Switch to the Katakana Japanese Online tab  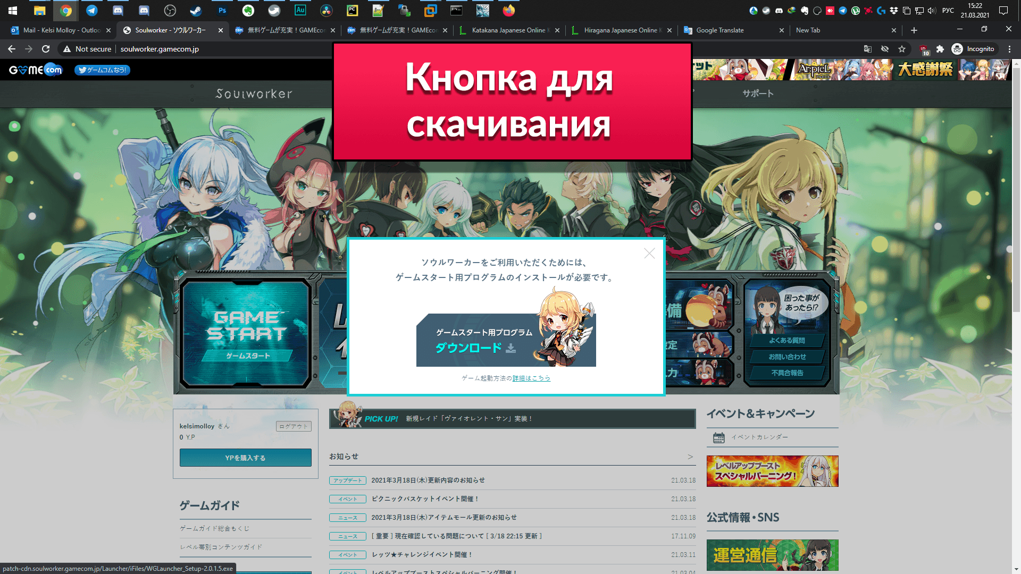coord(510,30)
